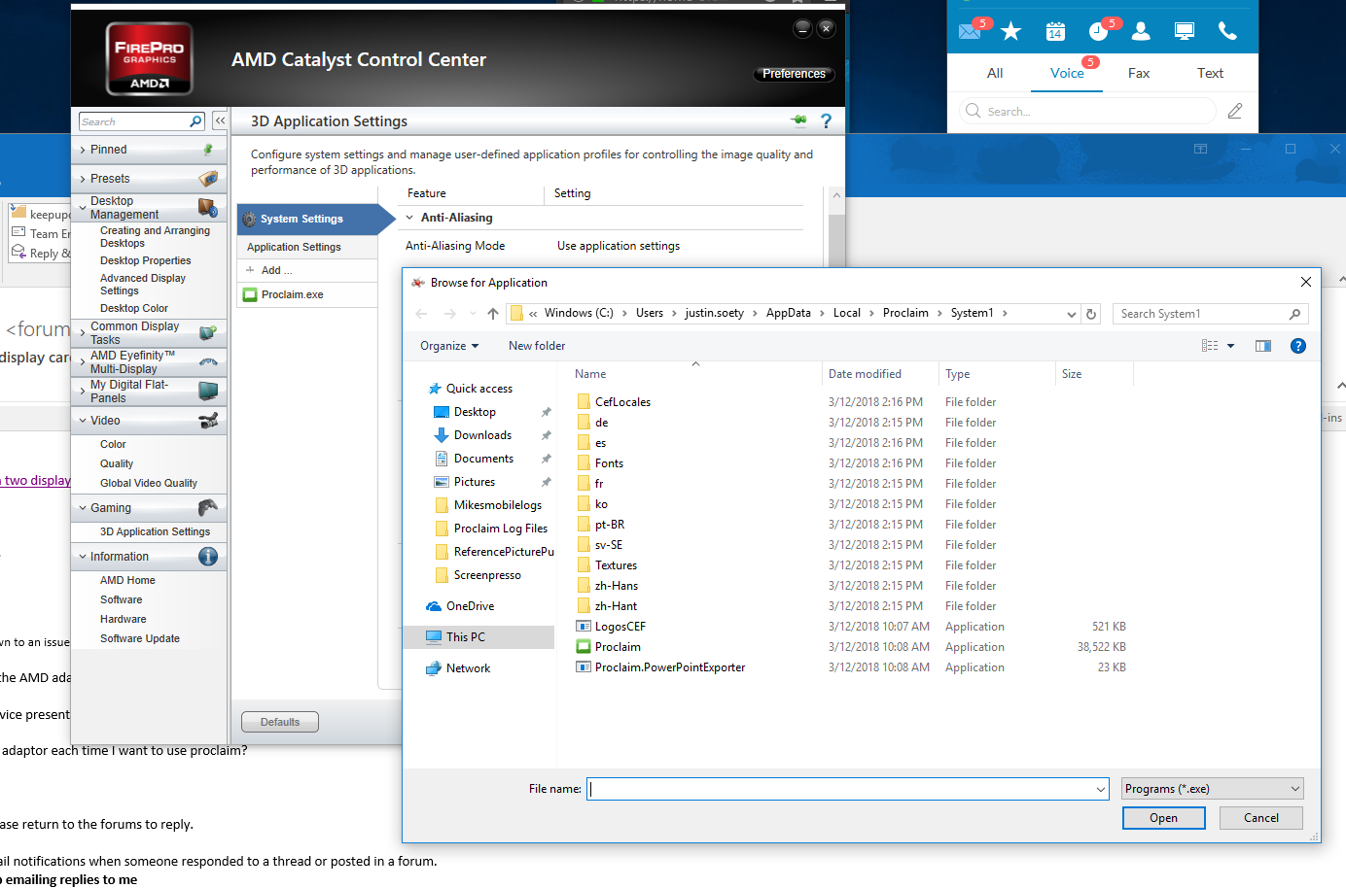Select This PC in navigation pane
The width and height of the screenshot is (1346, 888).
(x=478, y=637)
